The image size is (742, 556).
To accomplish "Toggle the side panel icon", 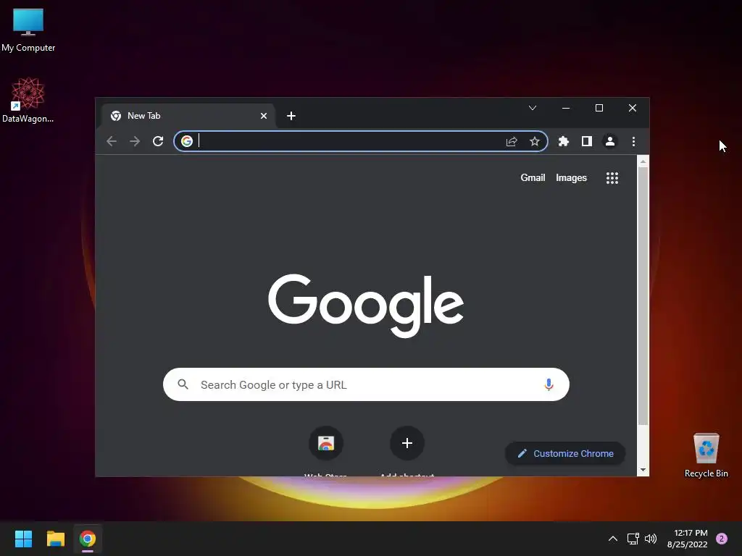I will pyautogui.click(x=587, y=141).
